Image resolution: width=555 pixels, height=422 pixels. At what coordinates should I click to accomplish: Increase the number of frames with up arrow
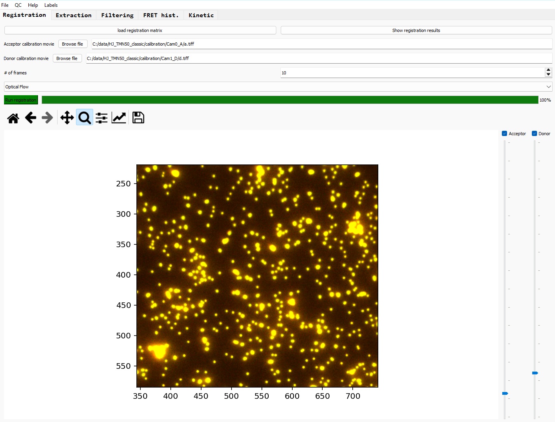pyautogui.click(x=548, y=70)
